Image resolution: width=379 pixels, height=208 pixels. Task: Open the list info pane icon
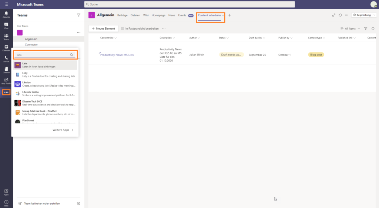(373, 28)
